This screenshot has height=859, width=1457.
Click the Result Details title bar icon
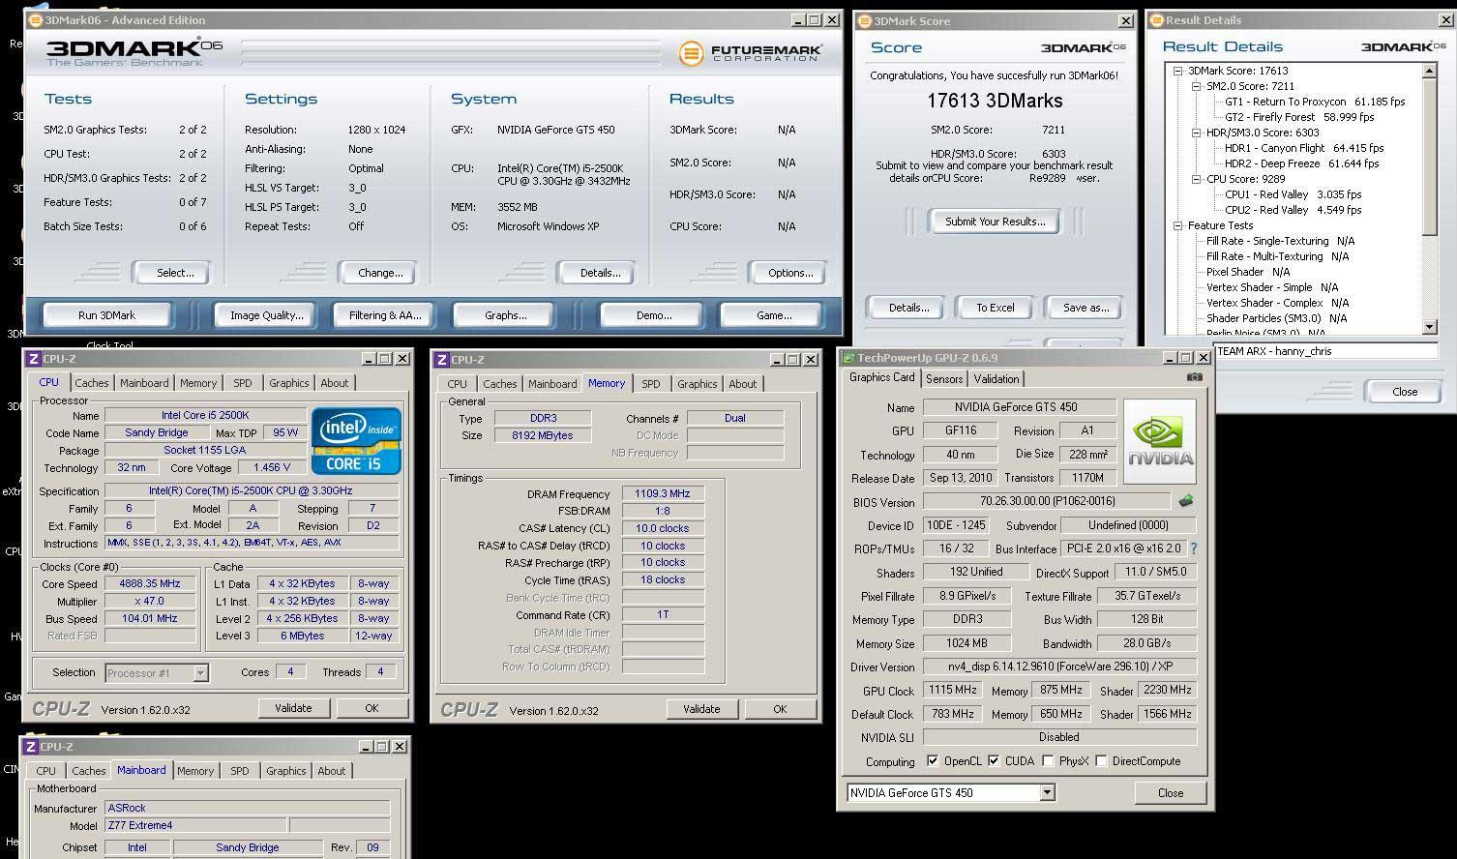click(x=1157, y=19)
